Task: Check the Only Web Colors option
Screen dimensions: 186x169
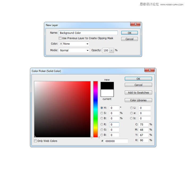Action: coord(36,141)
